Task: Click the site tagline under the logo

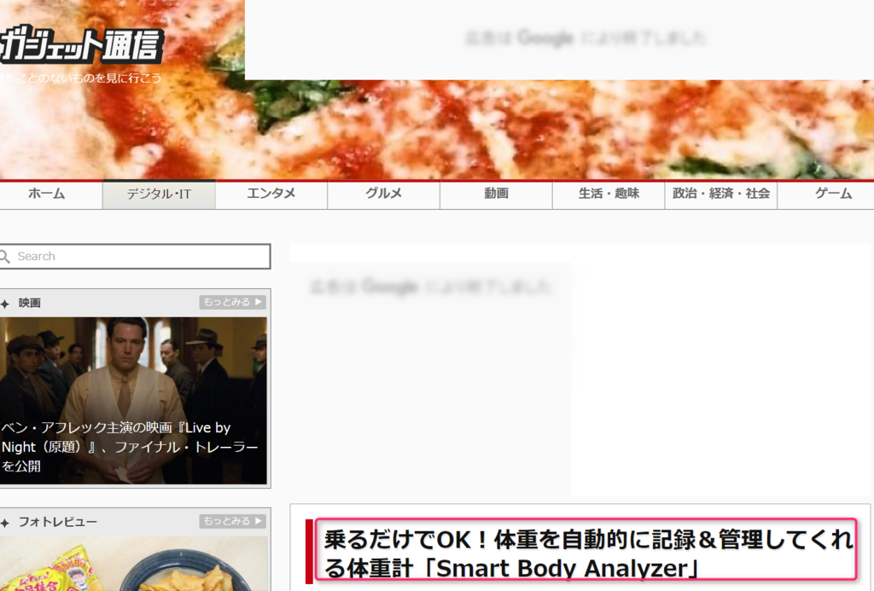Action: click(x=81, y=78)
